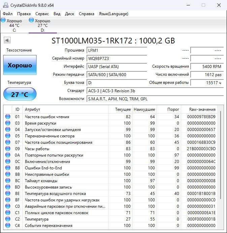
Task: Select the Частота ошибок чтения row text
Action: [x=47, y=117]
